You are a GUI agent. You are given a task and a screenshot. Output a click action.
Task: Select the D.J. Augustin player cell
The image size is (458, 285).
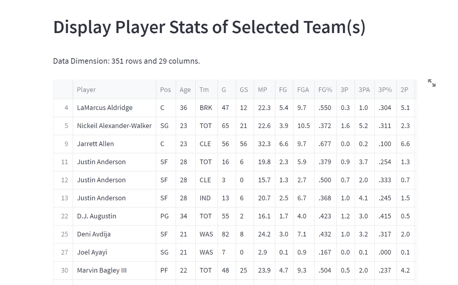coord(114,216)
